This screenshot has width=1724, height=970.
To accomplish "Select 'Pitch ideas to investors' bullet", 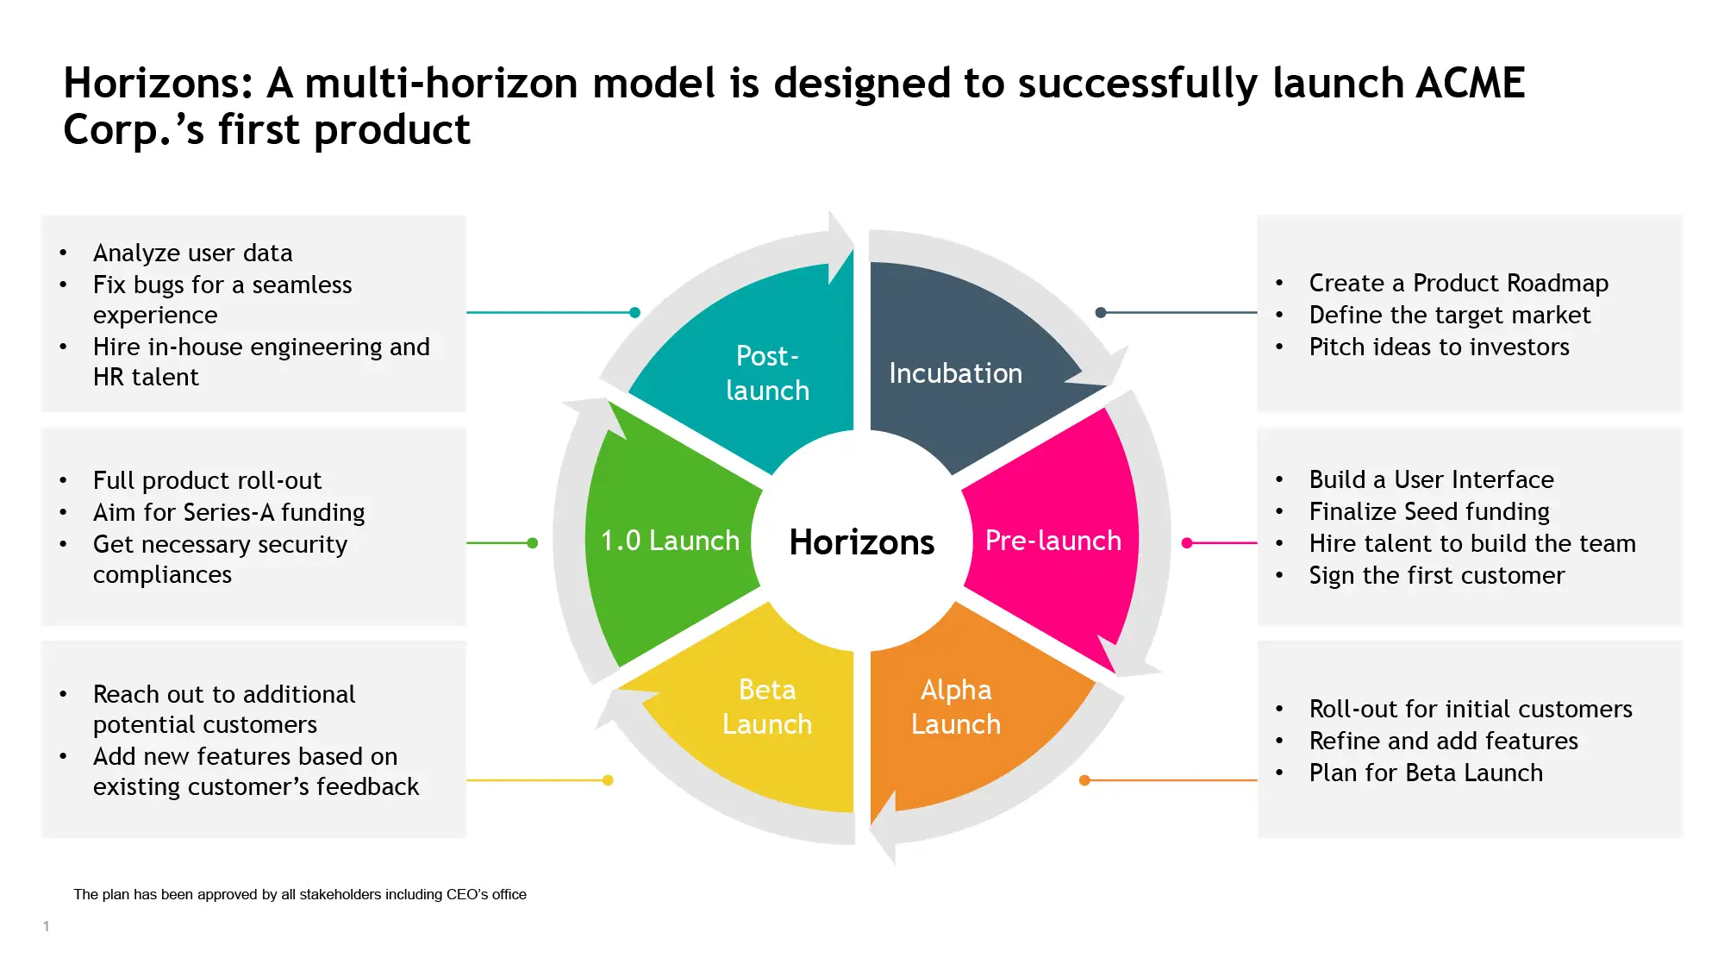I will click(1440, 347).
